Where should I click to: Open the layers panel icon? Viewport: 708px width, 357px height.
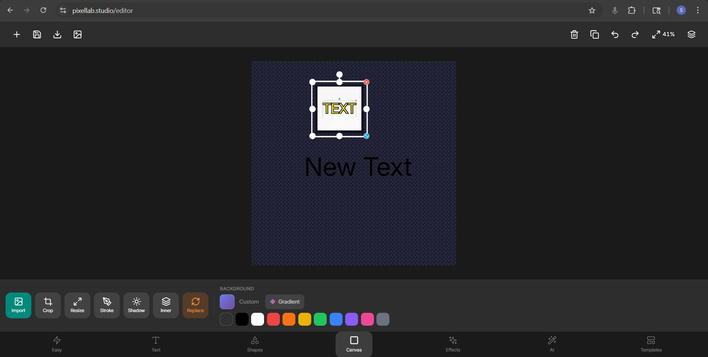coord(691,35)
